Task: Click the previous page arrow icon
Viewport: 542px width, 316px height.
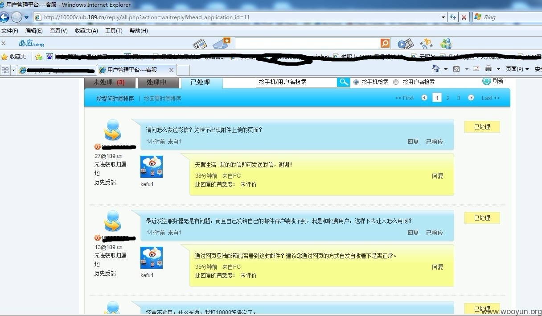Action: pos(424,98)
